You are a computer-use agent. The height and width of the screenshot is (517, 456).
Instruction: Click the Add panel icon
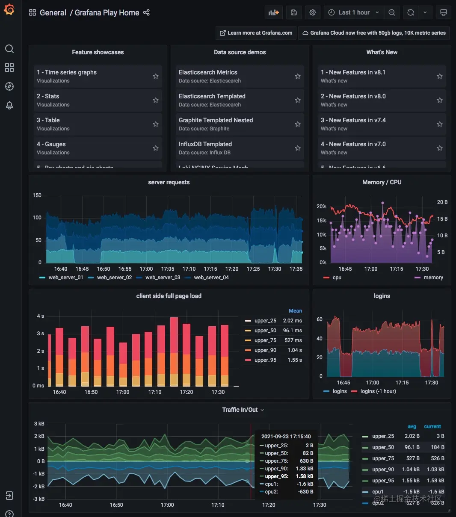click(x=274, y=12)
